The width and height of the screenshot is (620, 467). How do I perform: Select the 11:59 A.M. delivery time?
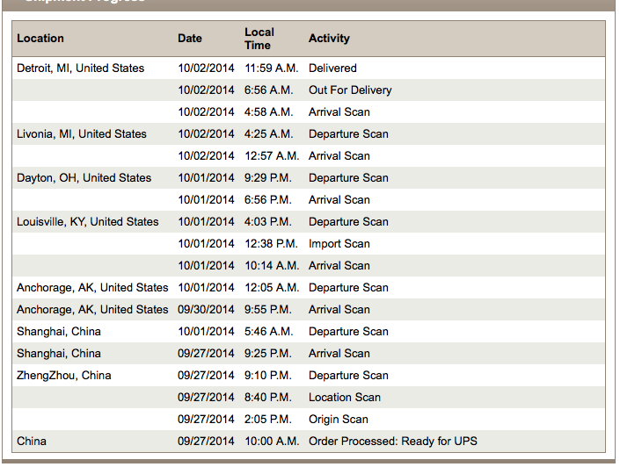tap(271, 68)
